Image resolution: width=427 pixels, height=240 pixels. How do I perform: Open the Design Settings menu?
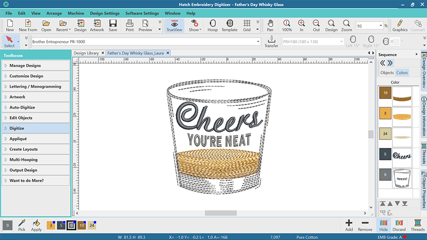coord(104,13)
